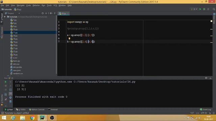Select random.csv in project tree
Screen dimensions: 216x121
(17, 74)
